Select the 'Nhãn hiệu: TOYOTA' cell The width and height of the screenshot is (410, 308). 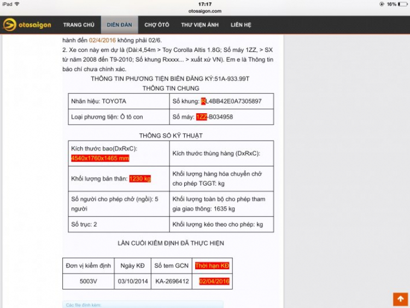119,101
